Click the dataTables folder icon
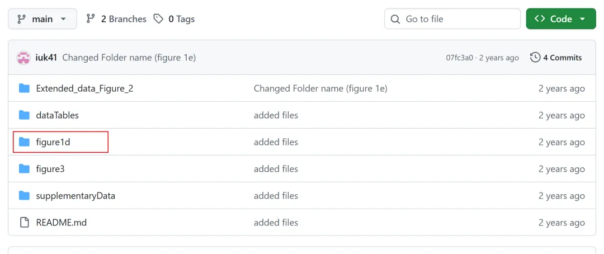Screen dimensions: 604x254 24,115
